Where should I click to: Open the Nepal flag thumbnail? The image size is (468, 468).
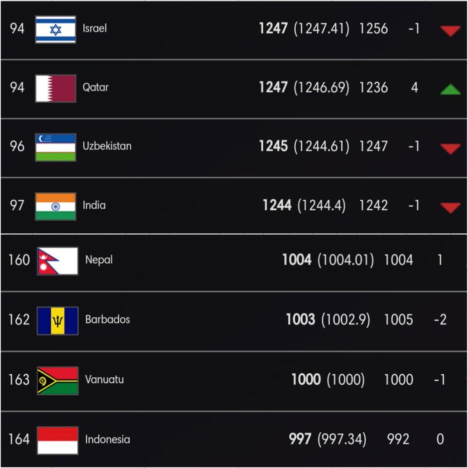pyautogui.click(x=58, y=261)
